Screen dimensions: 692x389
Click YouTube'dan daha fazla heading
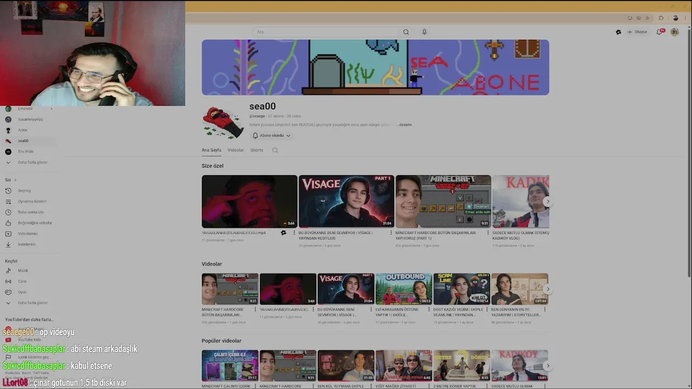[29, 320]
